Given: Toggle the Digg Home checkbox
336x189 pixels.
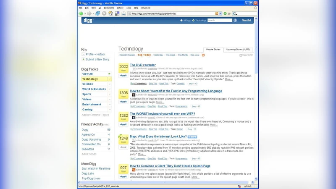Looking at the screenshot, I should [241, 55].
